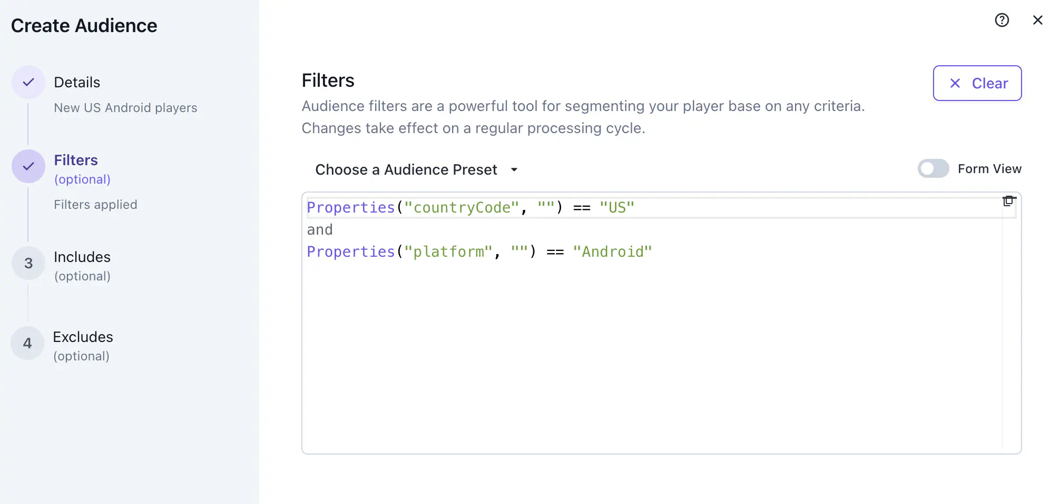
Task: Navigate to the Excludes step
Action: (x=83, y=337)
